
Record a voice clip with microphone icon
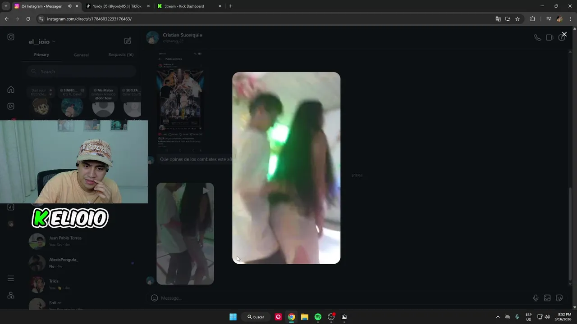coord(536,298)
